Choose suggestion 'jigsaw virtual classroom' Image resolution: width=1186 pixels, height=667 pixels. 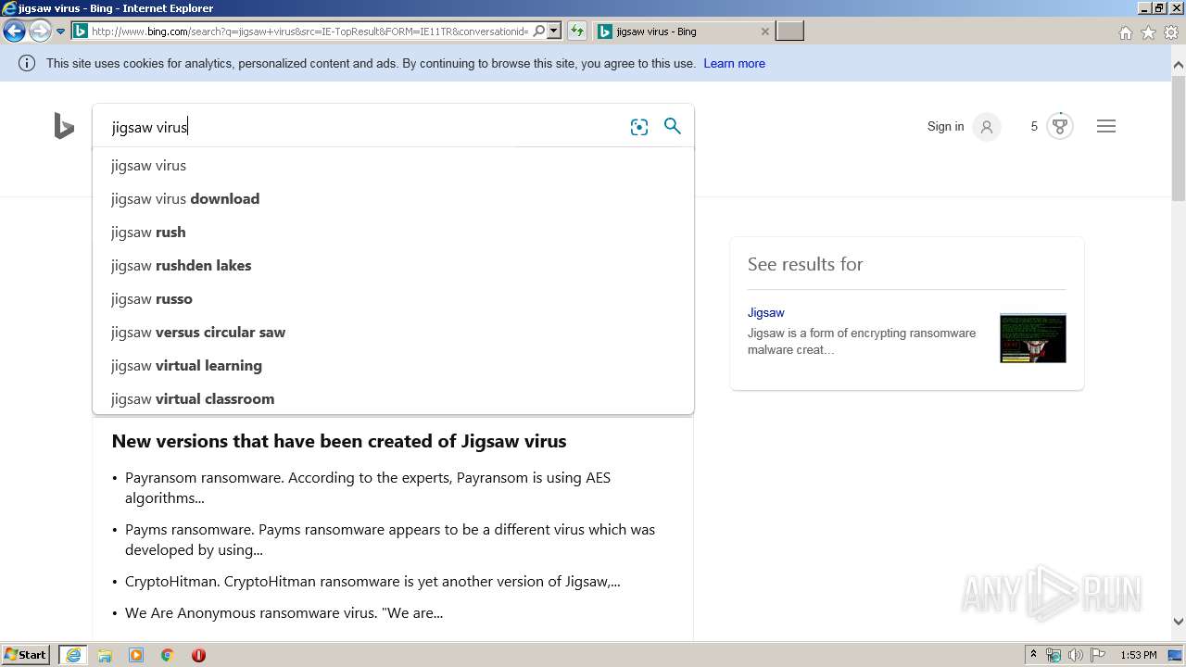pyautogui.click(x=393, y=398)
